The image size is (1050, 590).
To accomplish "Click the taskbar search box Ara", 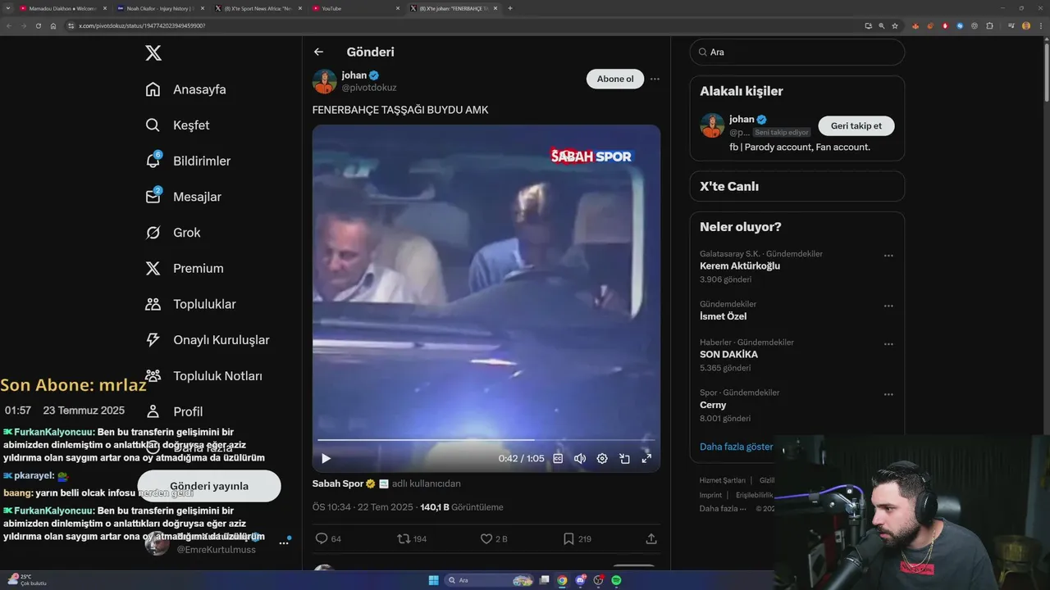I will click(x=489, y=580).
